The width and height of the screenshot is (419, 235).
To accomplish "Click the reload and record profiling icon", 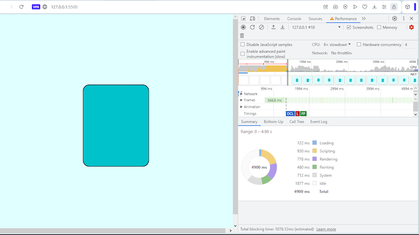I will [252, 27].
